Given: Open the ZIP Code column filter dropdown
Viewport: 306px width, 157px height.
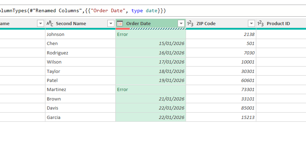Looking at the screenshot, I should [x=251, y=24].
